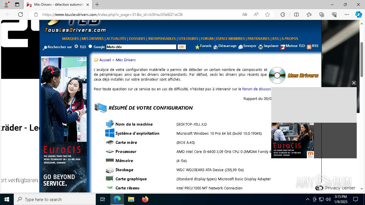
Task: Open the DOSSIERS menu
Action: [137, 39]
